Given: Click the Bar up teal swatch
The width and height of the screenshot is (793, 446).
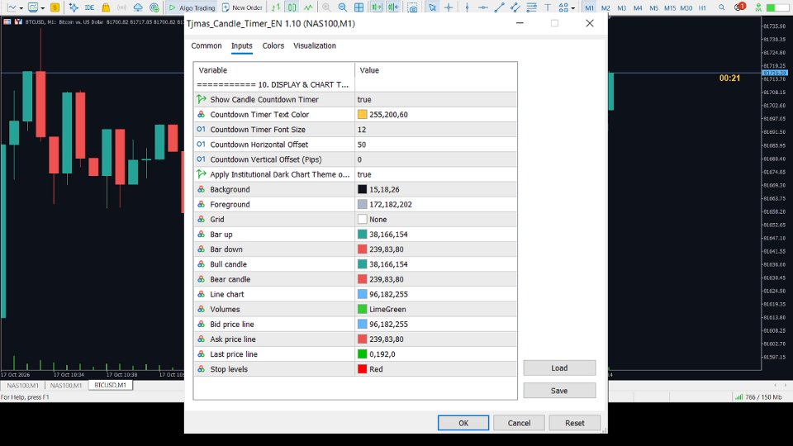Looking at the screenshot, I should click(x=362, y=235).
